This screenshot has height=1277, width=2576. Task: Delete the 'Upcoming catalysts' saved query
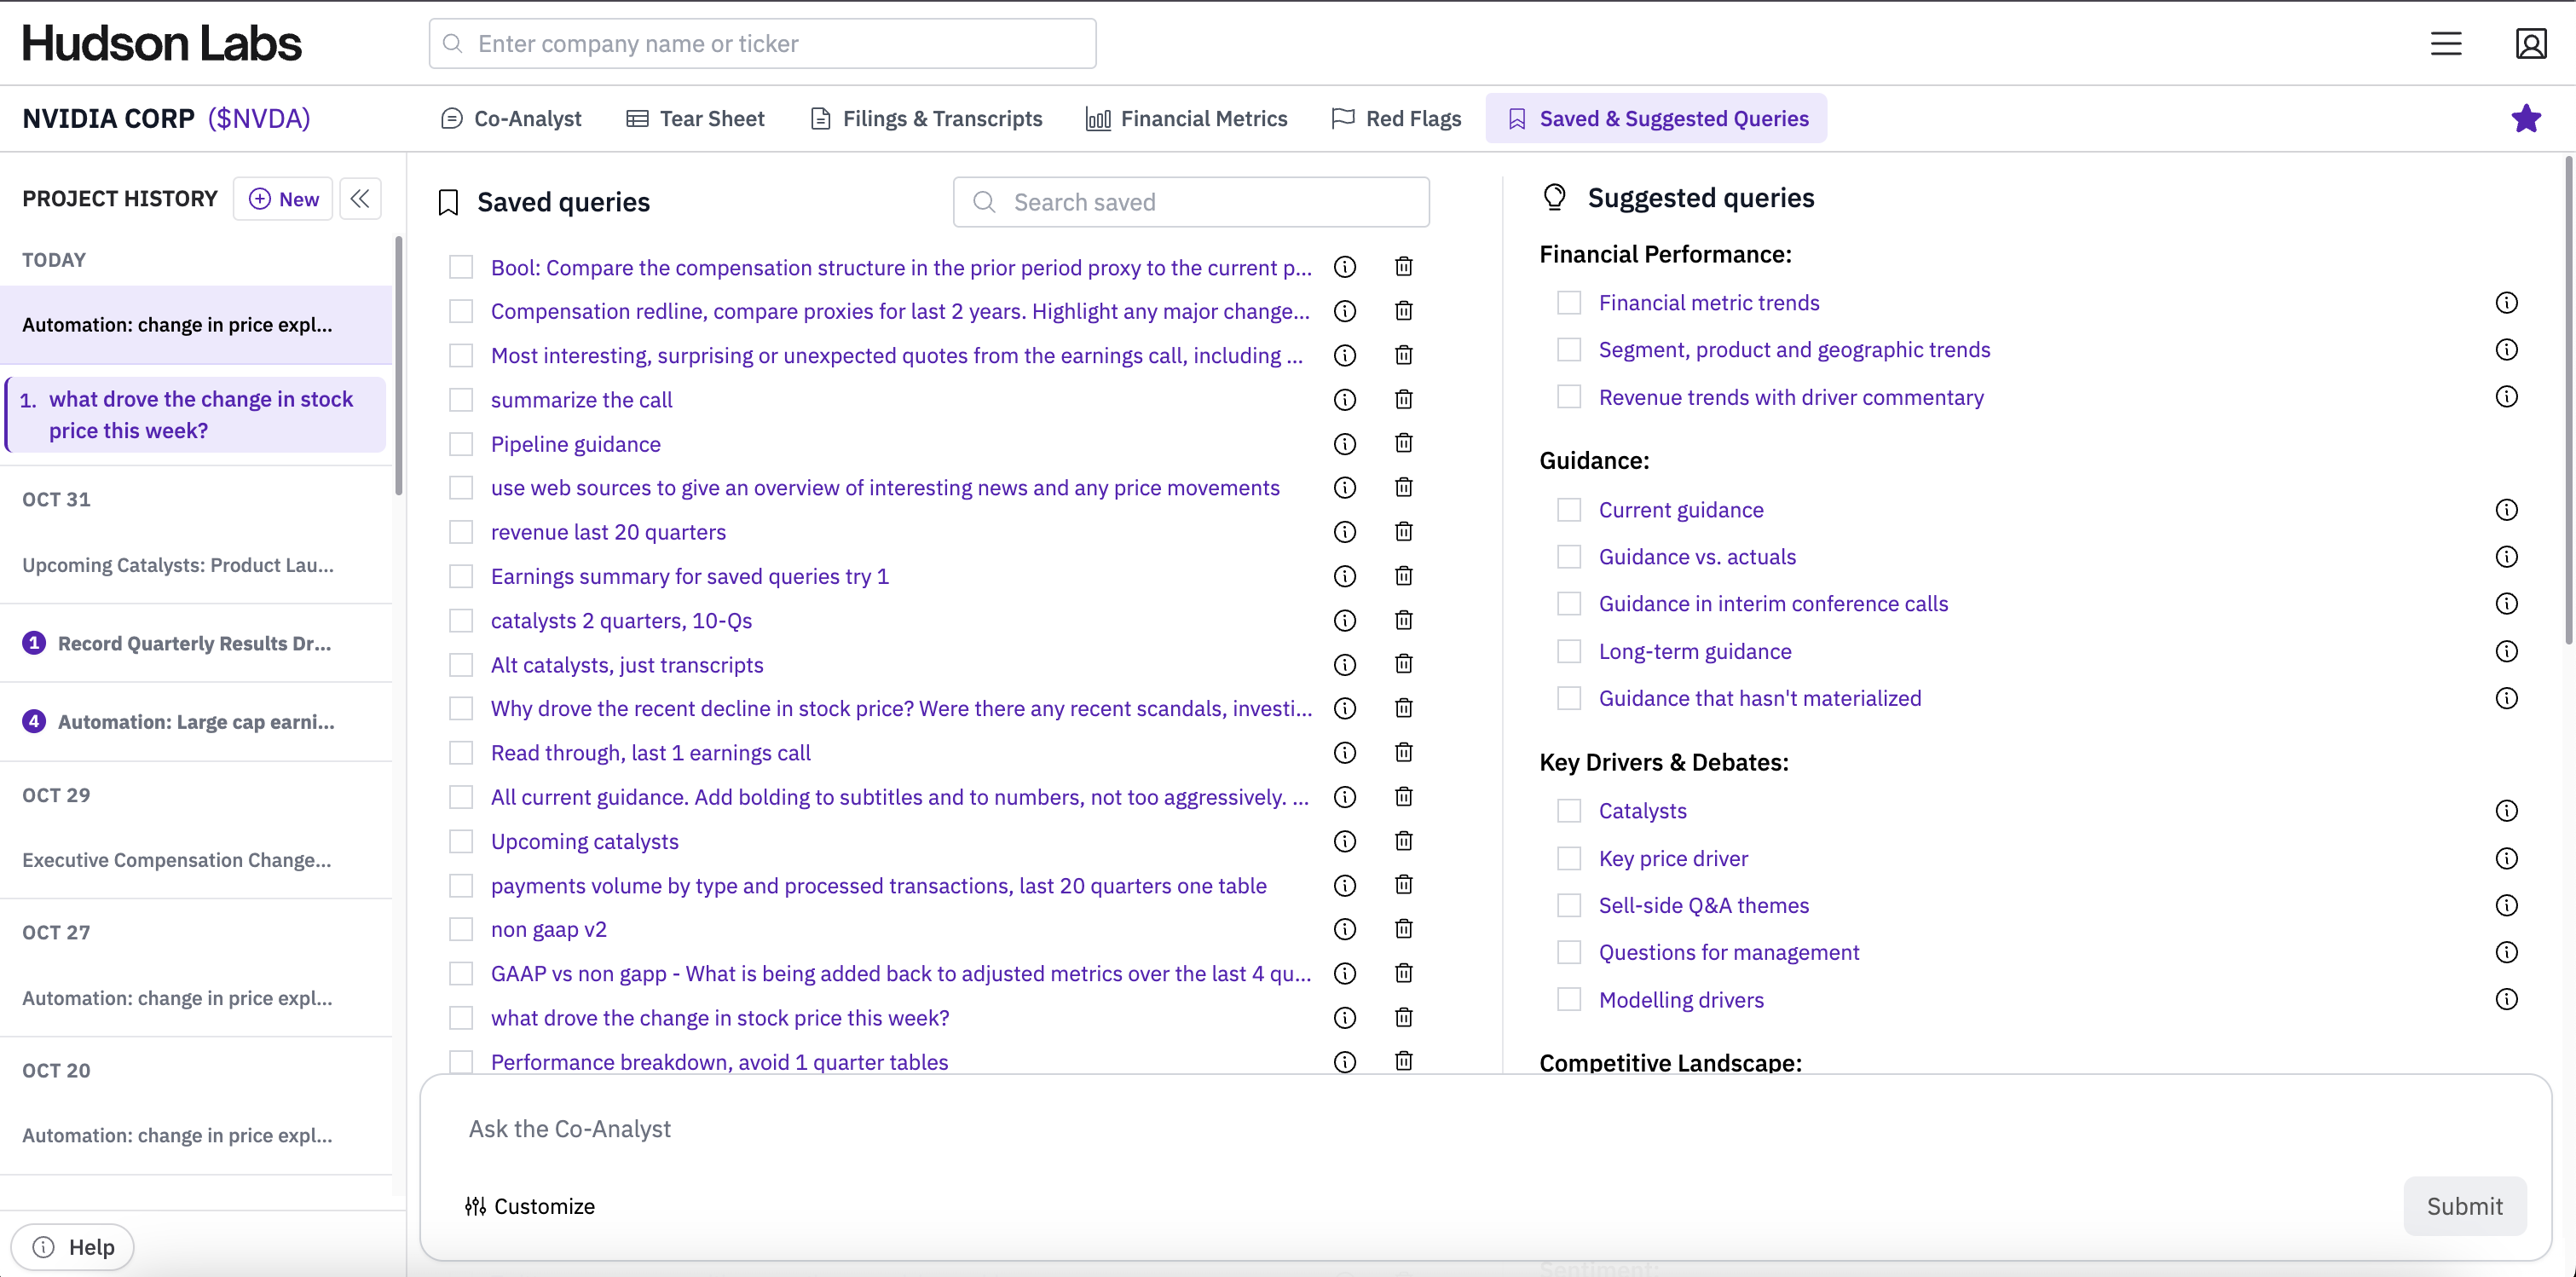click(x=1403, y=841)
